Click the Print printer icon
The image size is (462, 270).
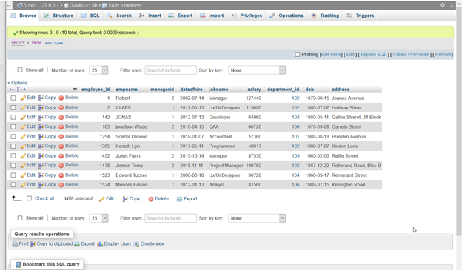[x=15, y=244]
